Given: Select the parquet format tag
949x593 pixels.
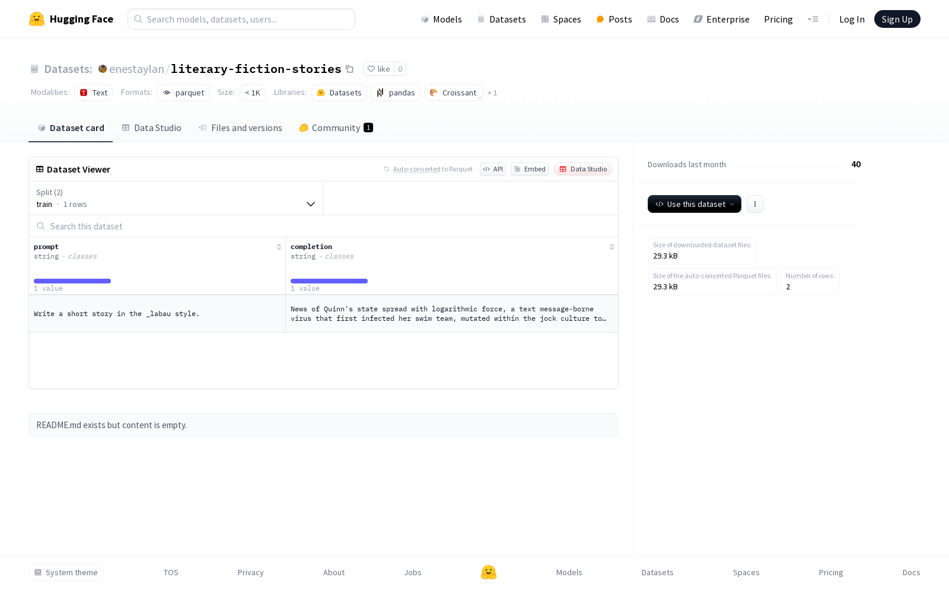Looking at the screenshot, I should 183,93.
